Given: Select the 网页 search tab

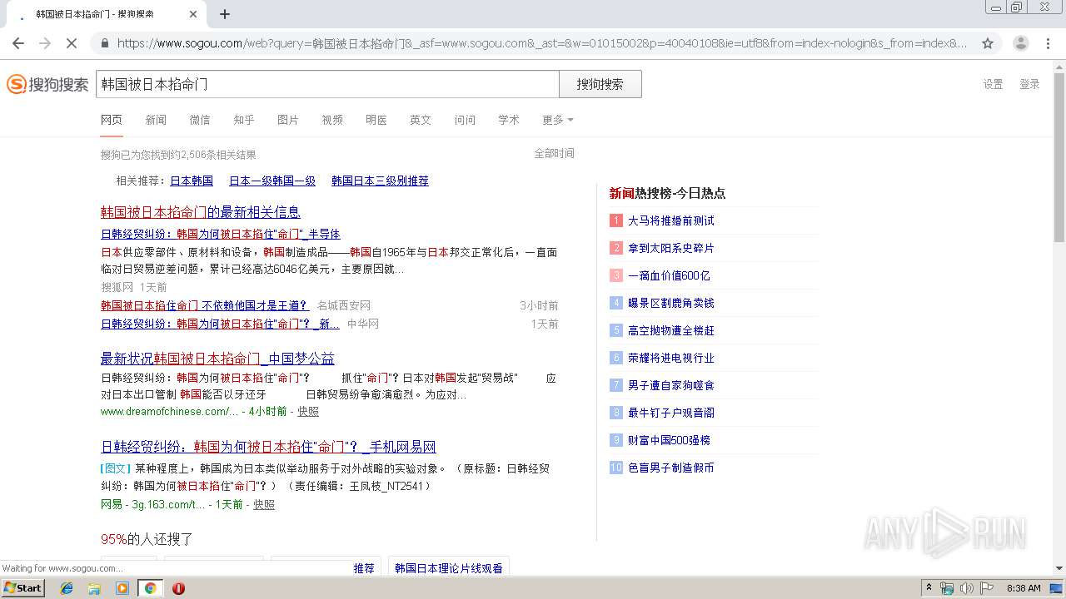Looking at the screenshot, I should pos(112,120).
